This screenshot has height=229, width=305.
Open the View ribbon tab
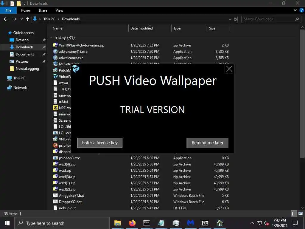pyautogui.click(x=59, y=10)
